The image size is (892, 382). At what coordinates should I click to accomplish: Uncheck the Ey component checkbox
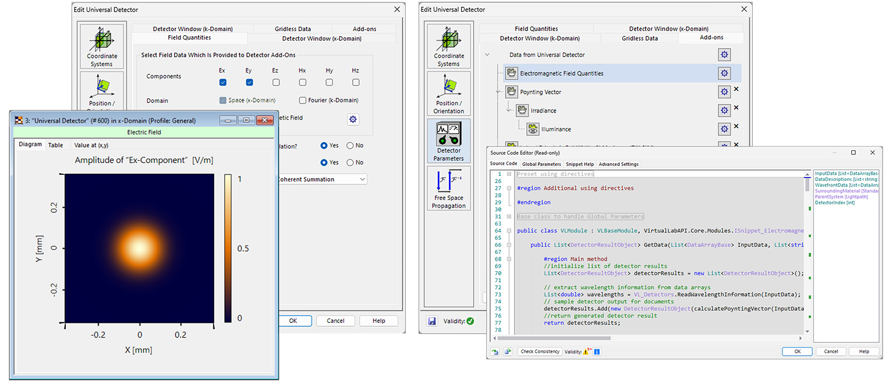tap(249, 82)
